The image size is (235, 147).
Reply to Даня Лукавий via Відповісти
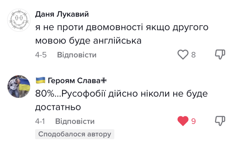(x=76, y=55)
